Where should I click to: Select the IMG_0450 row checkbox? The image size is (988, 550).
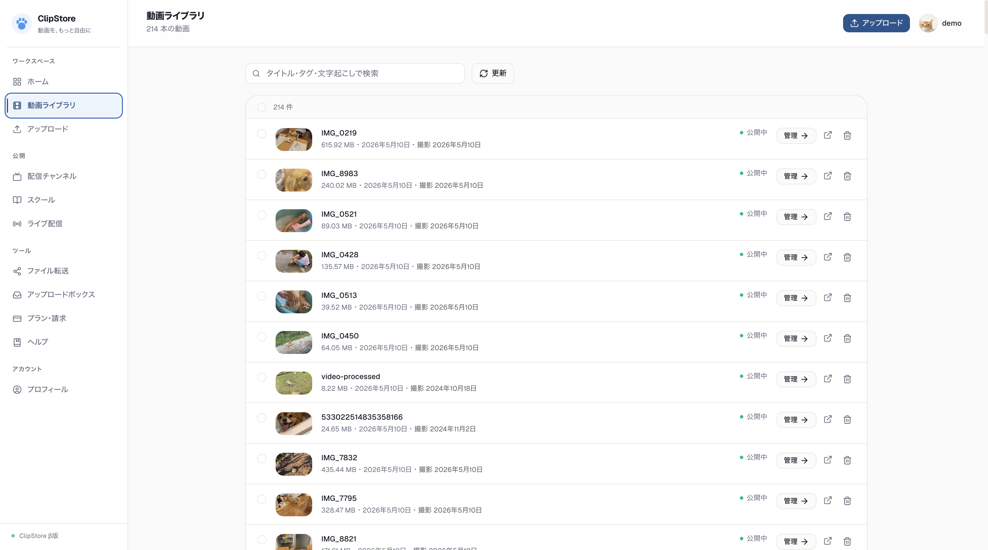click(x=262, y=337)
